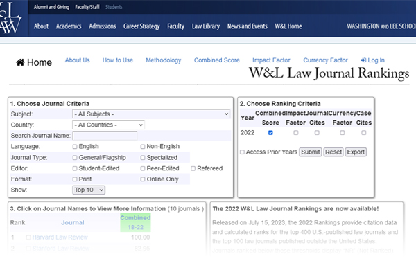Click the Submit button
The width and height of the screenshot is (416, 261).
[311, 152]
